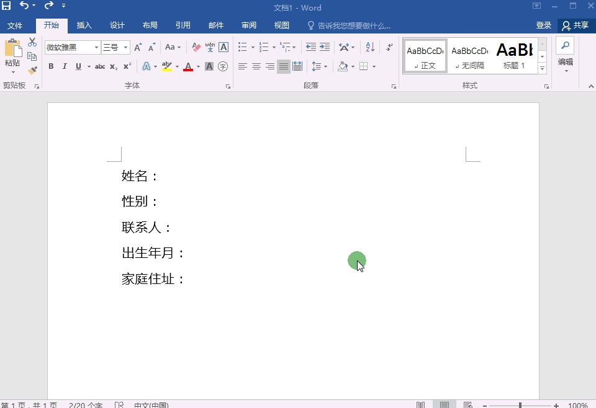
Task: Switch to the 插入 ribbon tab
Action: pyautogui.click(x=84, y=25)
